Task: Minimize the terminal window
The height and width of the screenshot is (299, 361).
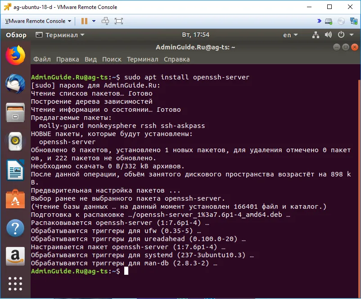Action: tap(336, 47)
